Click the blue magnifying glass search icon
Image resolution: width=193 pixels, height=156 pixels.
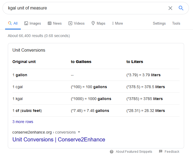(181, 8)
